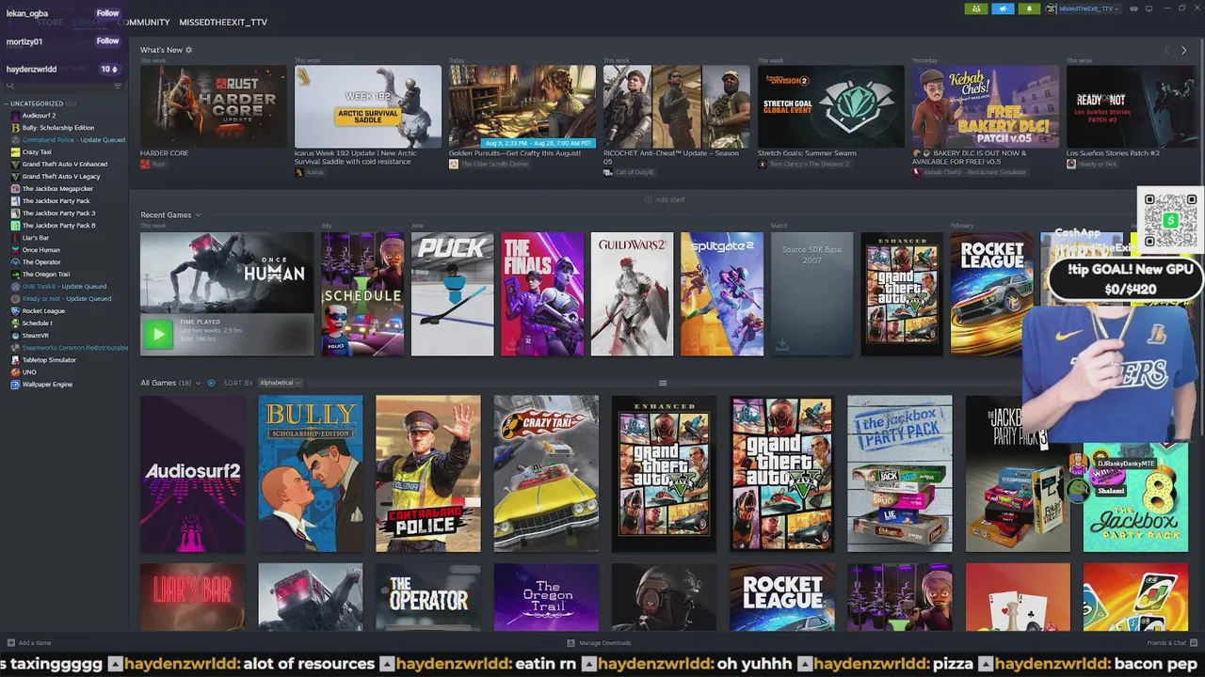Click the Follow button next to lekan_ogba
Viewport: 1205px width, 677px height.
[107, 14]
